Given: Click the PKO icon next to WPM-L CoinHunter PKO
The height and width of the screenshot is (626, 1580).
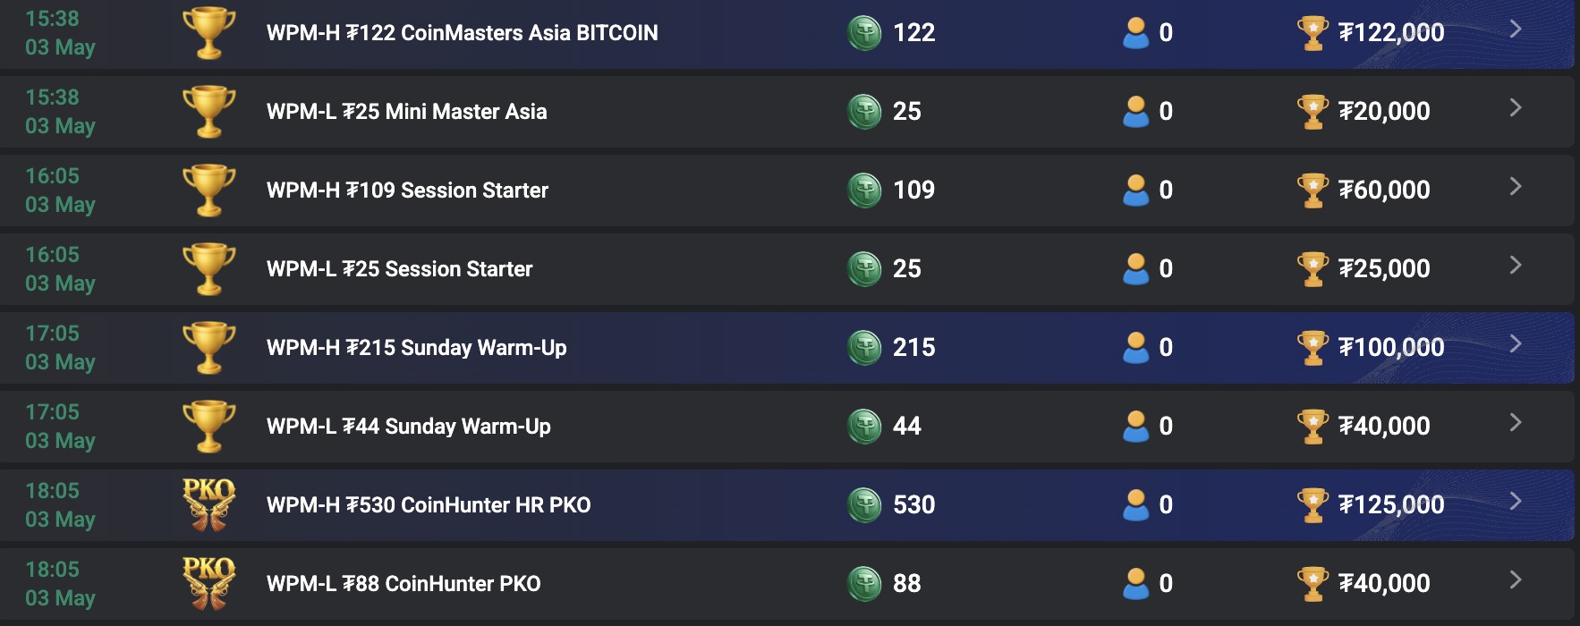Looking at the screenshot, I should coord(208,583).
